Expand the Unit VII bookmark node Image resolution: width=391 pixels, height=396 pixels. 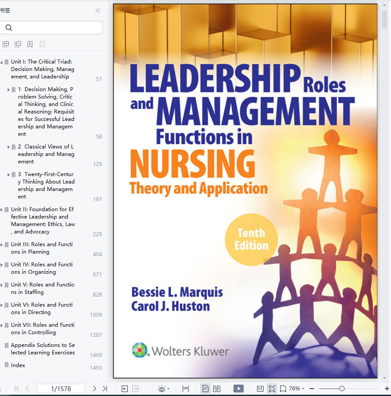pos(1,325)
